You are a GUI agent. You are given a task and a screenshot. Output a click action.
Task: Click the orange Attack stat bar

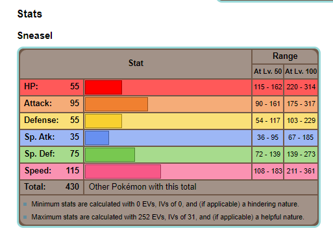[116, 104]
